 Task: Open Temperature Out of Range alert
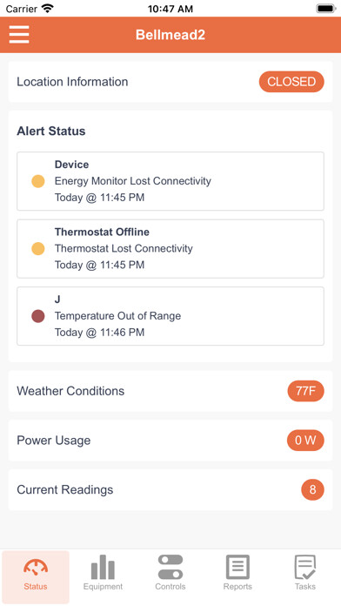point(170,316)
